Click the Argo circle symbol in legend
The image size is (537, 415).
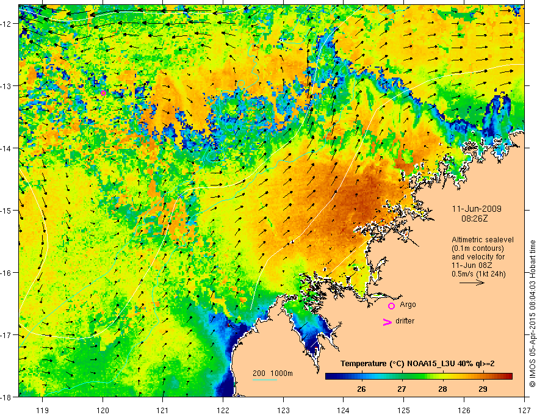(x=391, y=306)
